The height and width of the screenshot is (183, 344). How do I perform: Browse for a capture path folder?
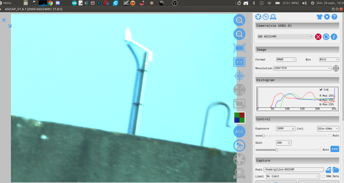tap(336, 169)
